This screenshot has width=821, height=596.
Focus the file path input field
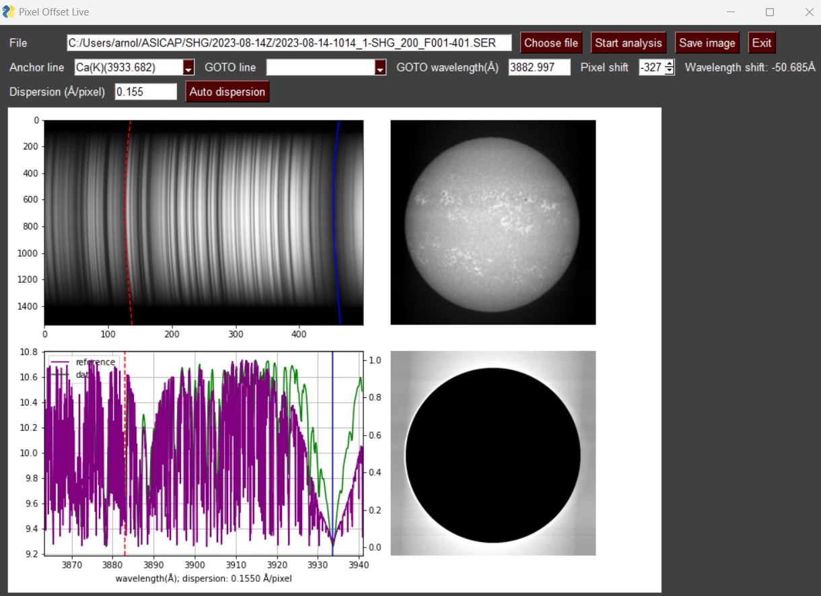point(289,43)
